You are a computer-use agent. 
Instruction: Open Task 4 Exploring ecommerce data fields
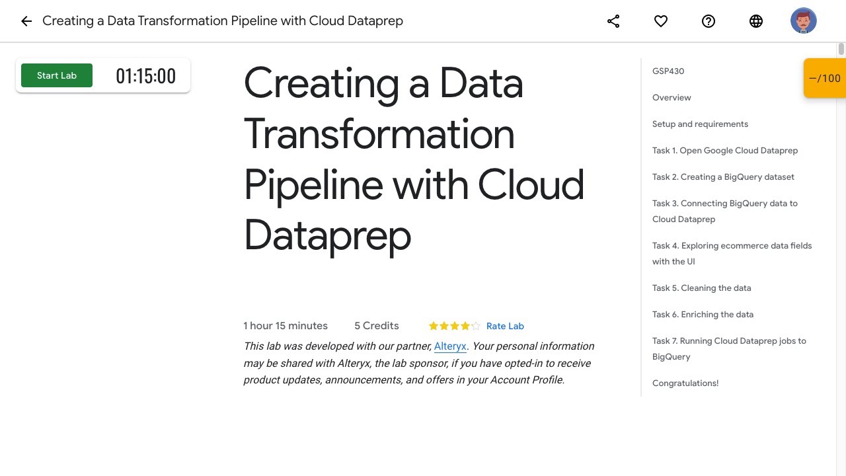[732, 253]
